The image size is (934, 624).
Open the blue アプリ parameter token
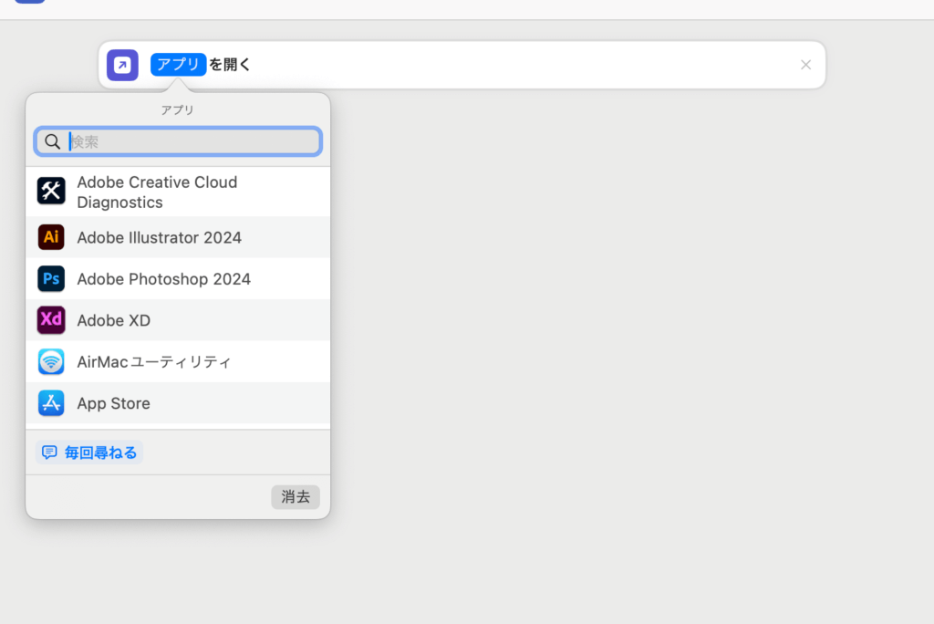pos(178,65)
